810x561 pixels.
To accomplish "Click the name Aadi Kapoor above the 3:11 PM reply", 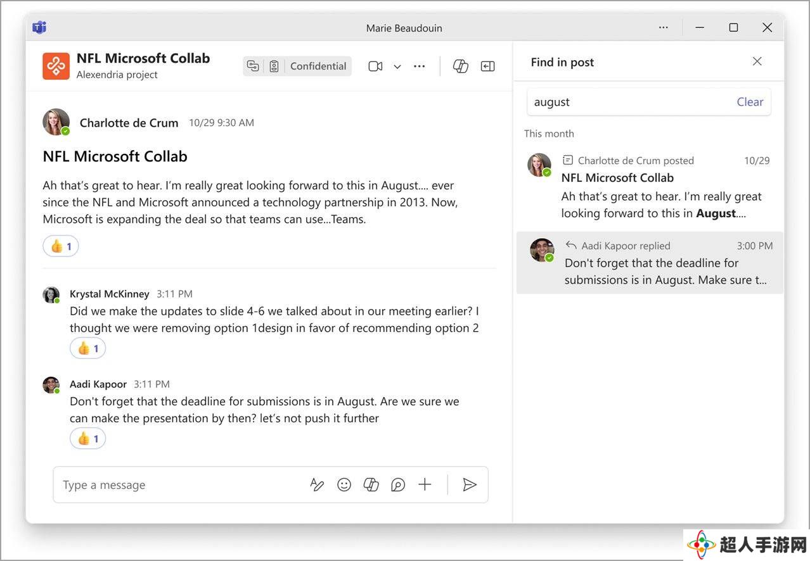I will tap(98, 384).
